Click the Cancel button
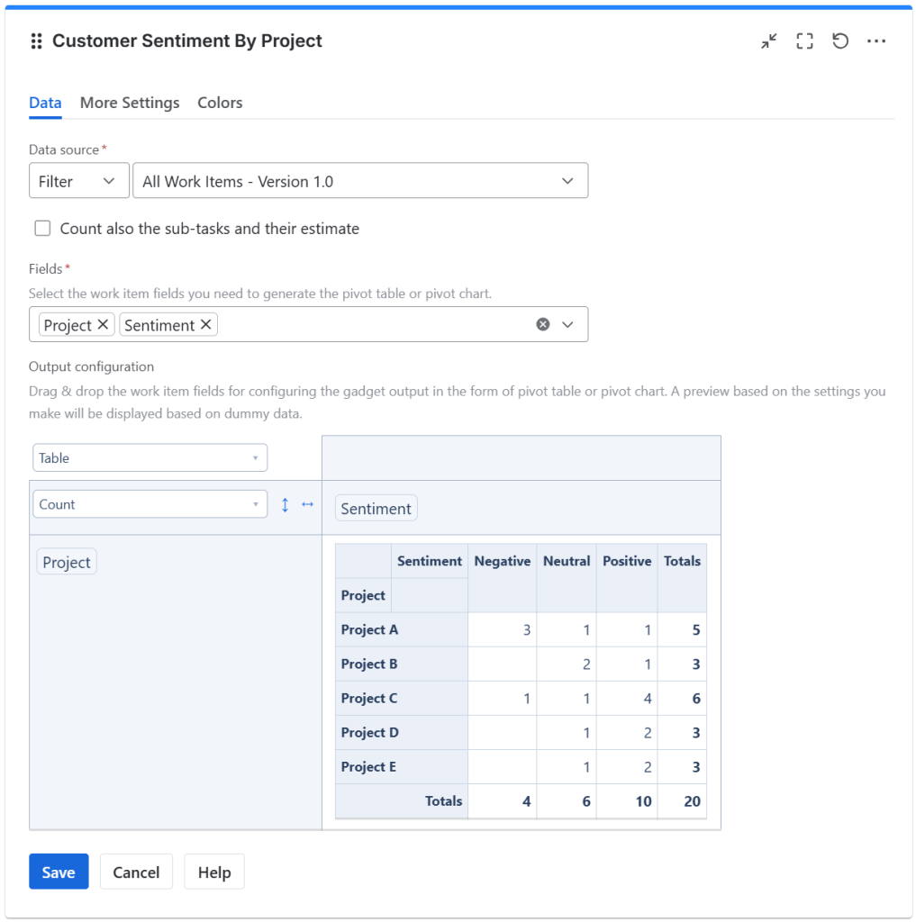The image size is (916, 922). pos(136,872)
